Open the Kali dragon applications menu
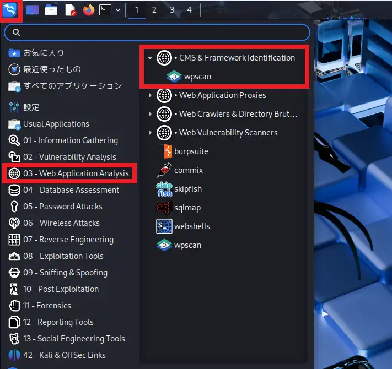The height and width of the screenshot is (369, 392). (x=10, y=10)
